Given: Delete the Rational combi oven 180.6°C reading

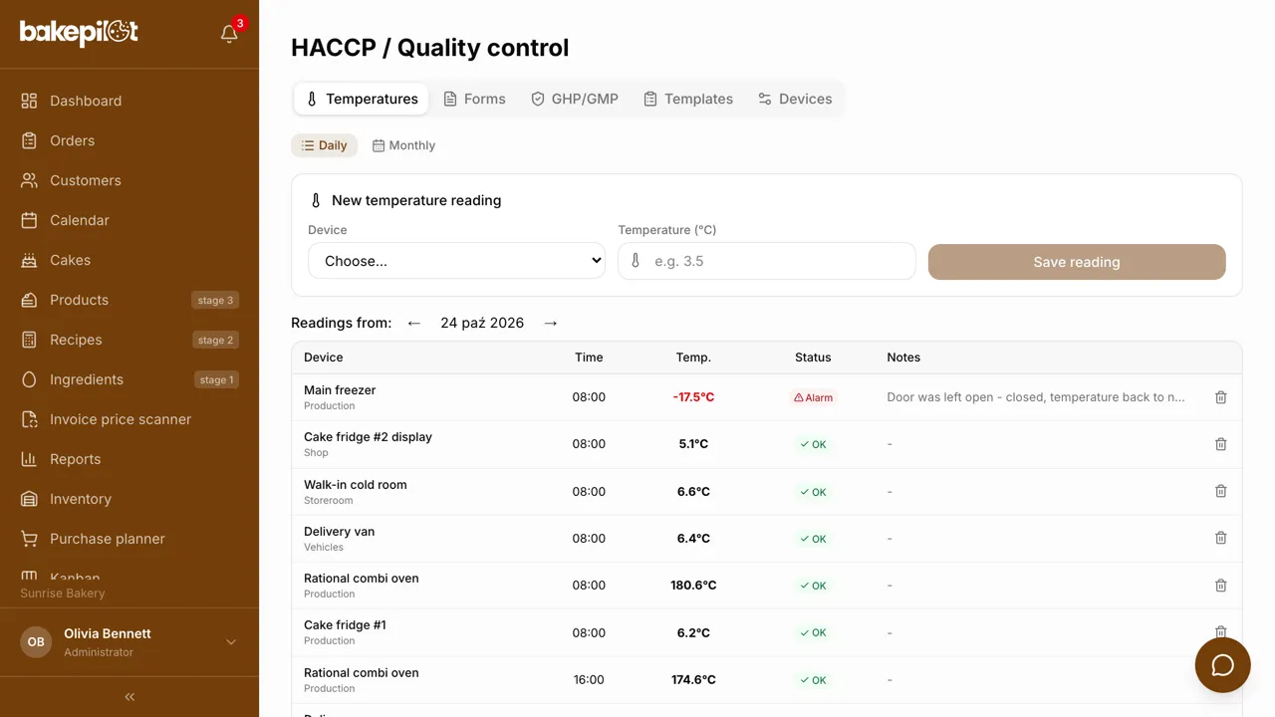Looking at the screenshot, I should (1220, 586).
